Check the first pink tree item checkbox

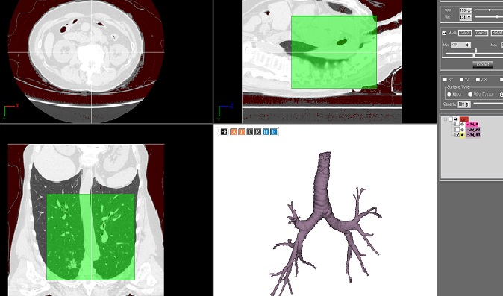[x=457, y=124]
